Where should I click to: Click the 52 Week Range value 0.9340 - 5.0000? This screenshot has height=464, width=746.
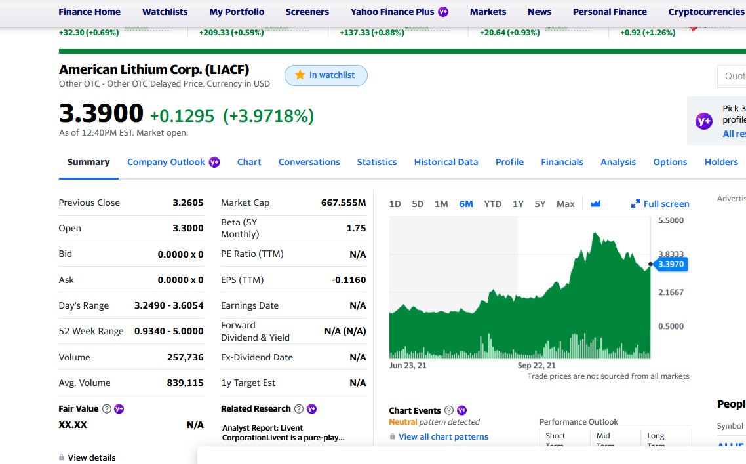[169, 331]
